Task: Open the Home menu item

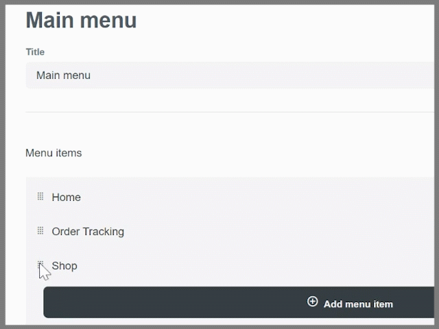Action: tap(67, 197)
